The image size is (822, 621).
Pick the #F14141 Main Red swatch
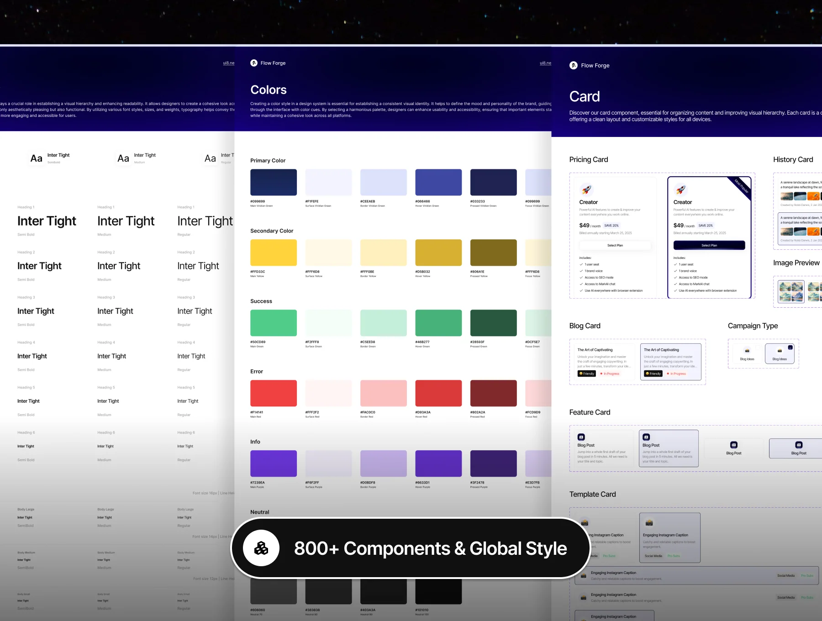pos(274,393)
